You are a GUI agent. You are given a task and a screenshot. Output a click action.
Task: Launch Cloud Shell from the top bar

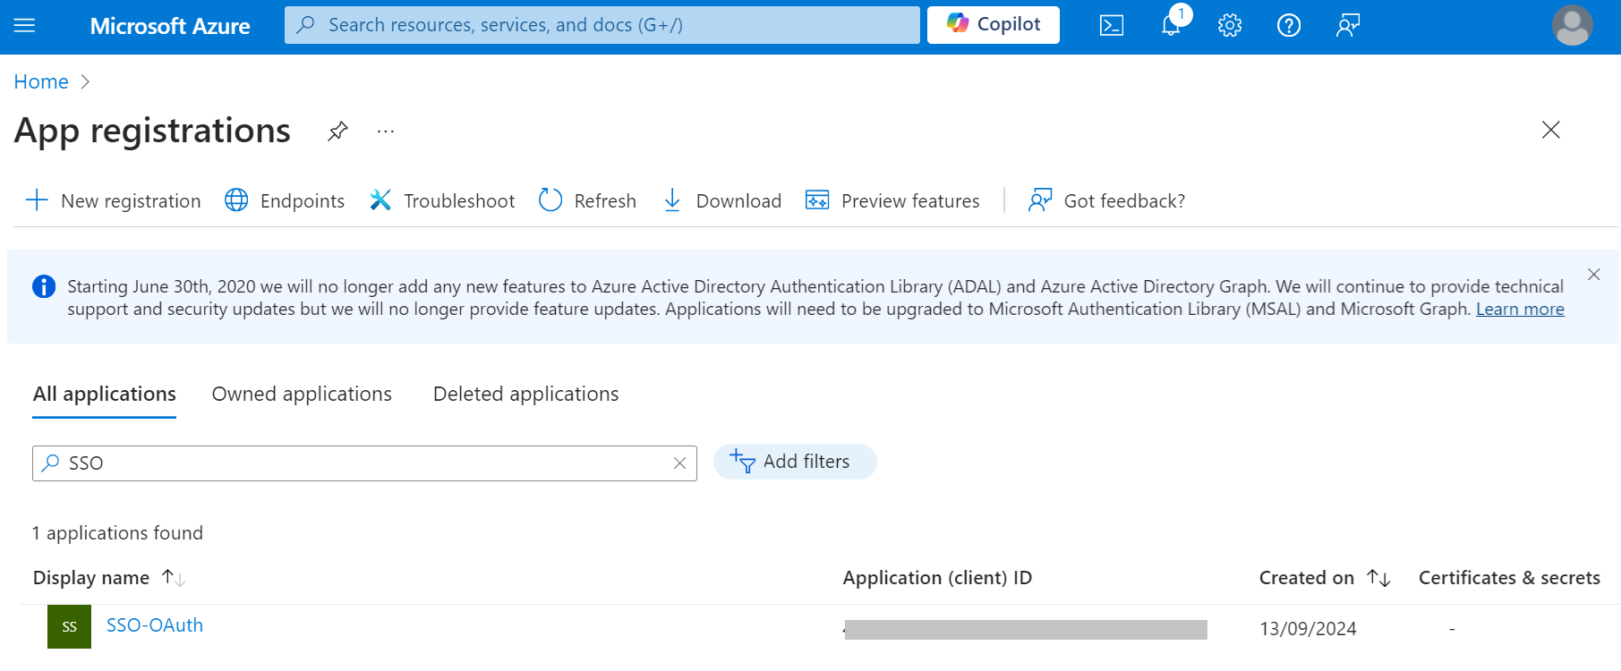pos(1111,25)
